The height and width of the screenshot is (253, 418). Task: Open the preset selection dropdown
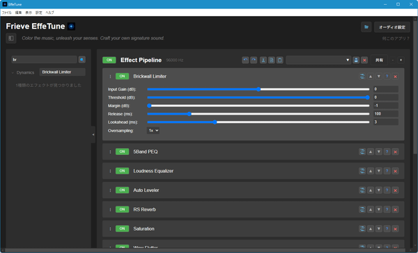(x=318, y=60)
